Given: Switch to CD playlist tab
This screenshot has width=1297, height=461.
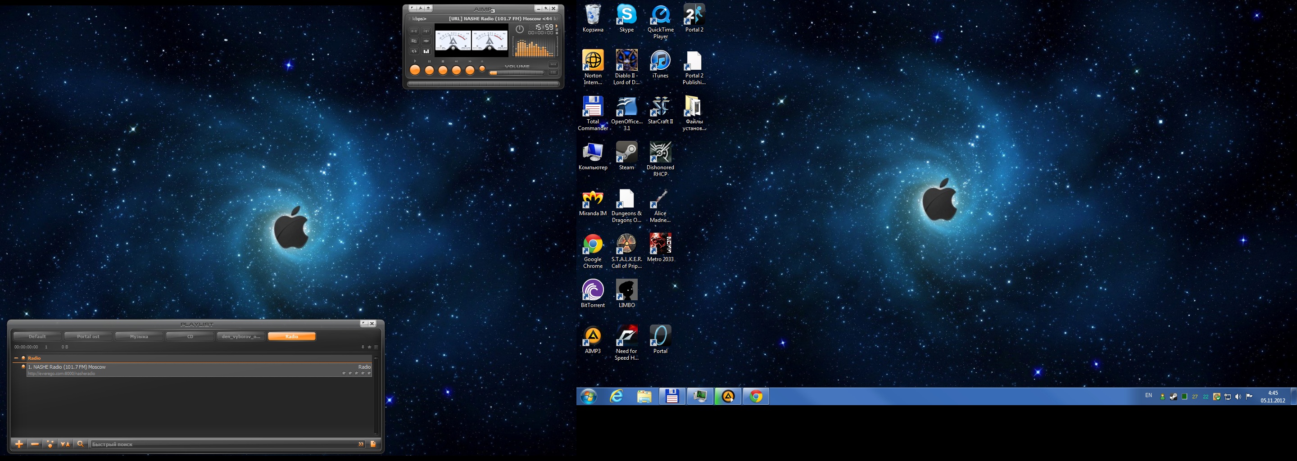Looking at the screenshot, I should coord(190,337).
